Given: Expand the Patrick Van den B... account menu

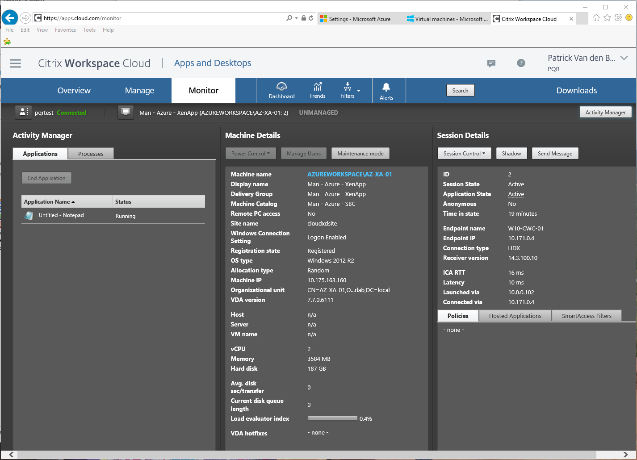Looking at the screenshot, I should point(624,58).
